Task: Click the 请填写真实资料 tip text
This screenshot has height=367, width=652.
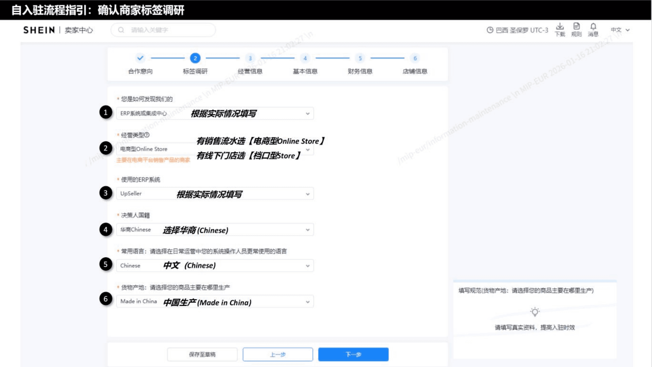Action: tap(535, 328)
